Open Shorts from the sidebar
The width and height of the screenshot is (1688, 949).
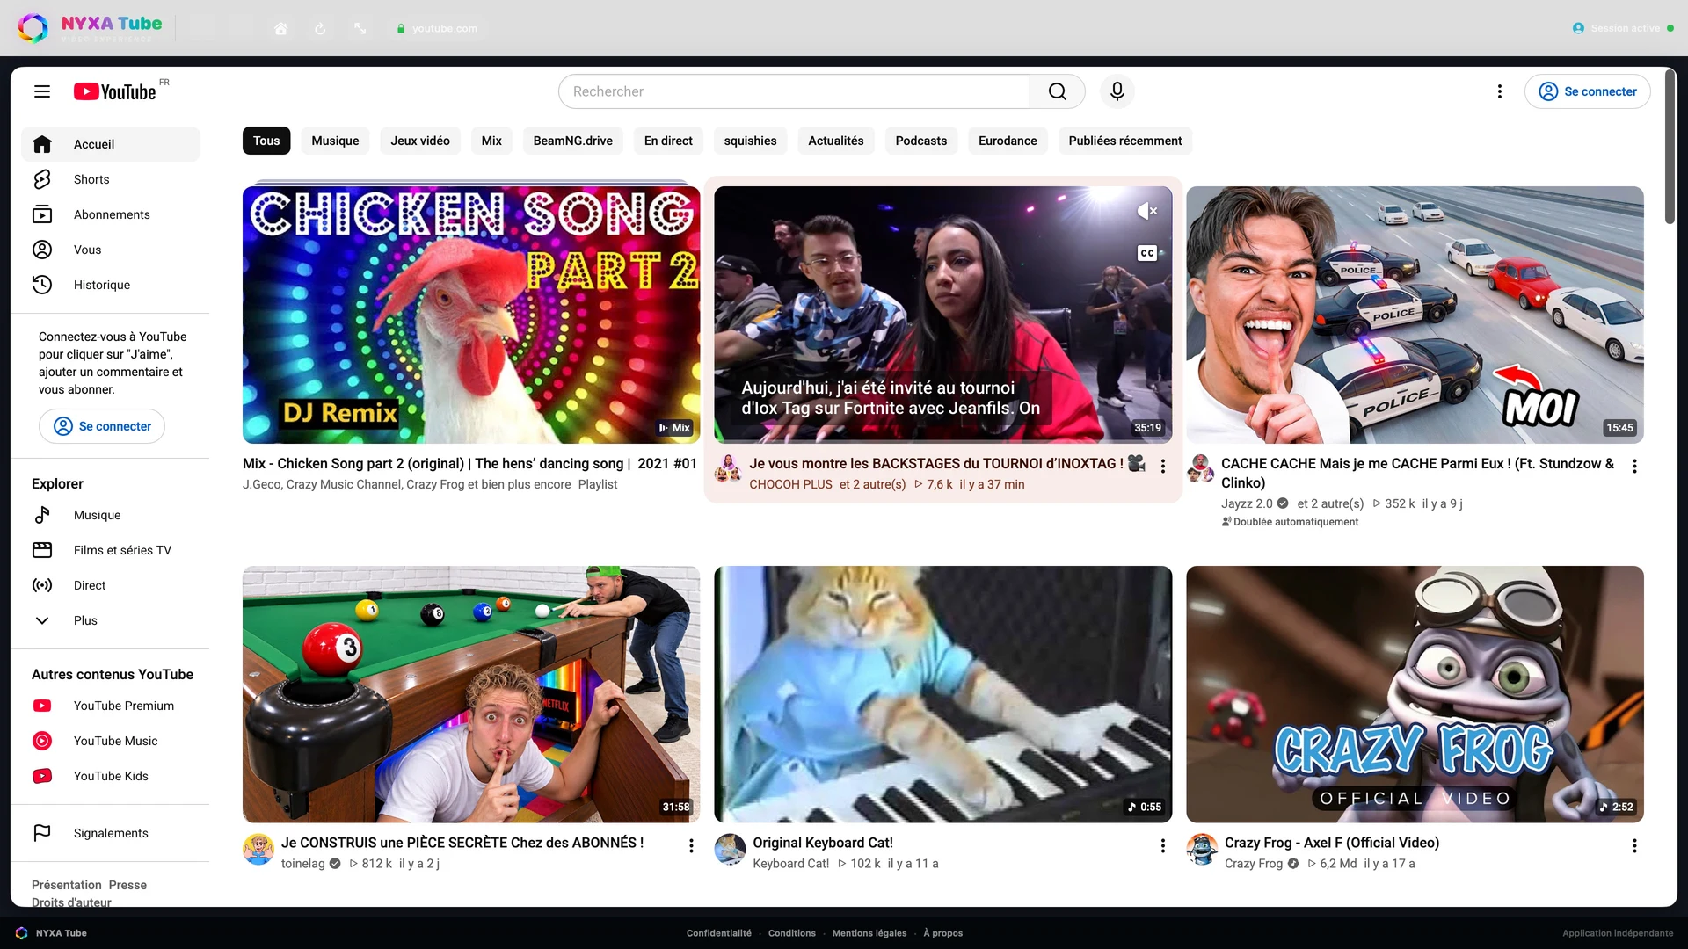111,179
